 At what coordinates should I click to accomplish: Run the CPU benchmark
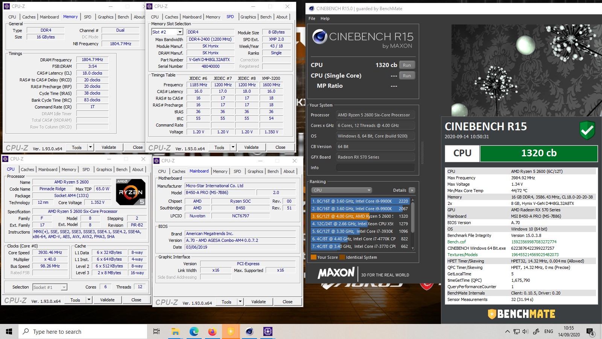coord(407,65)
